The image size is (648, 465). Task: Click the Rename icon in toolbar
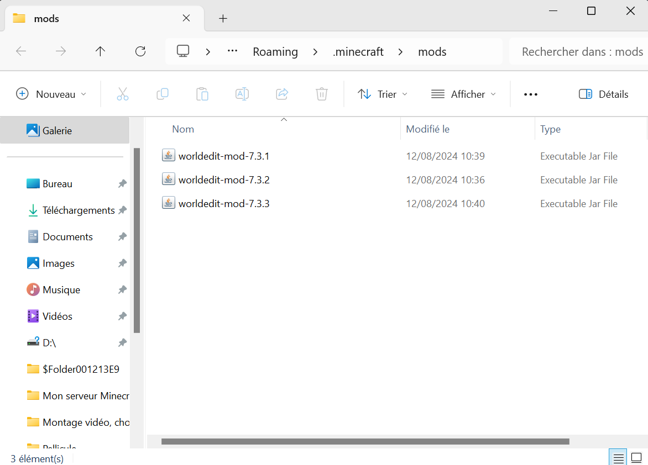point(242,94)
